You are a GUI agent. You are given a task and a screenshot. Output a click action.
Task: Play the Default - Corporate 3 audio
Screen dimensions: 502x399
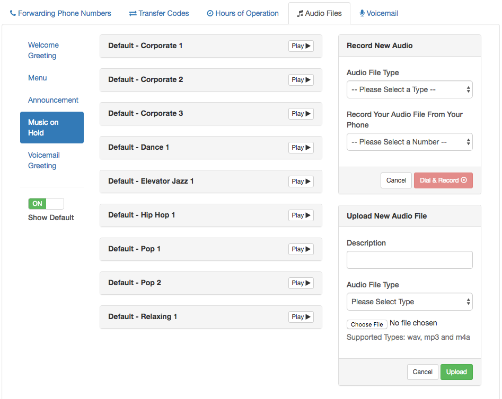tap(301, 114)
